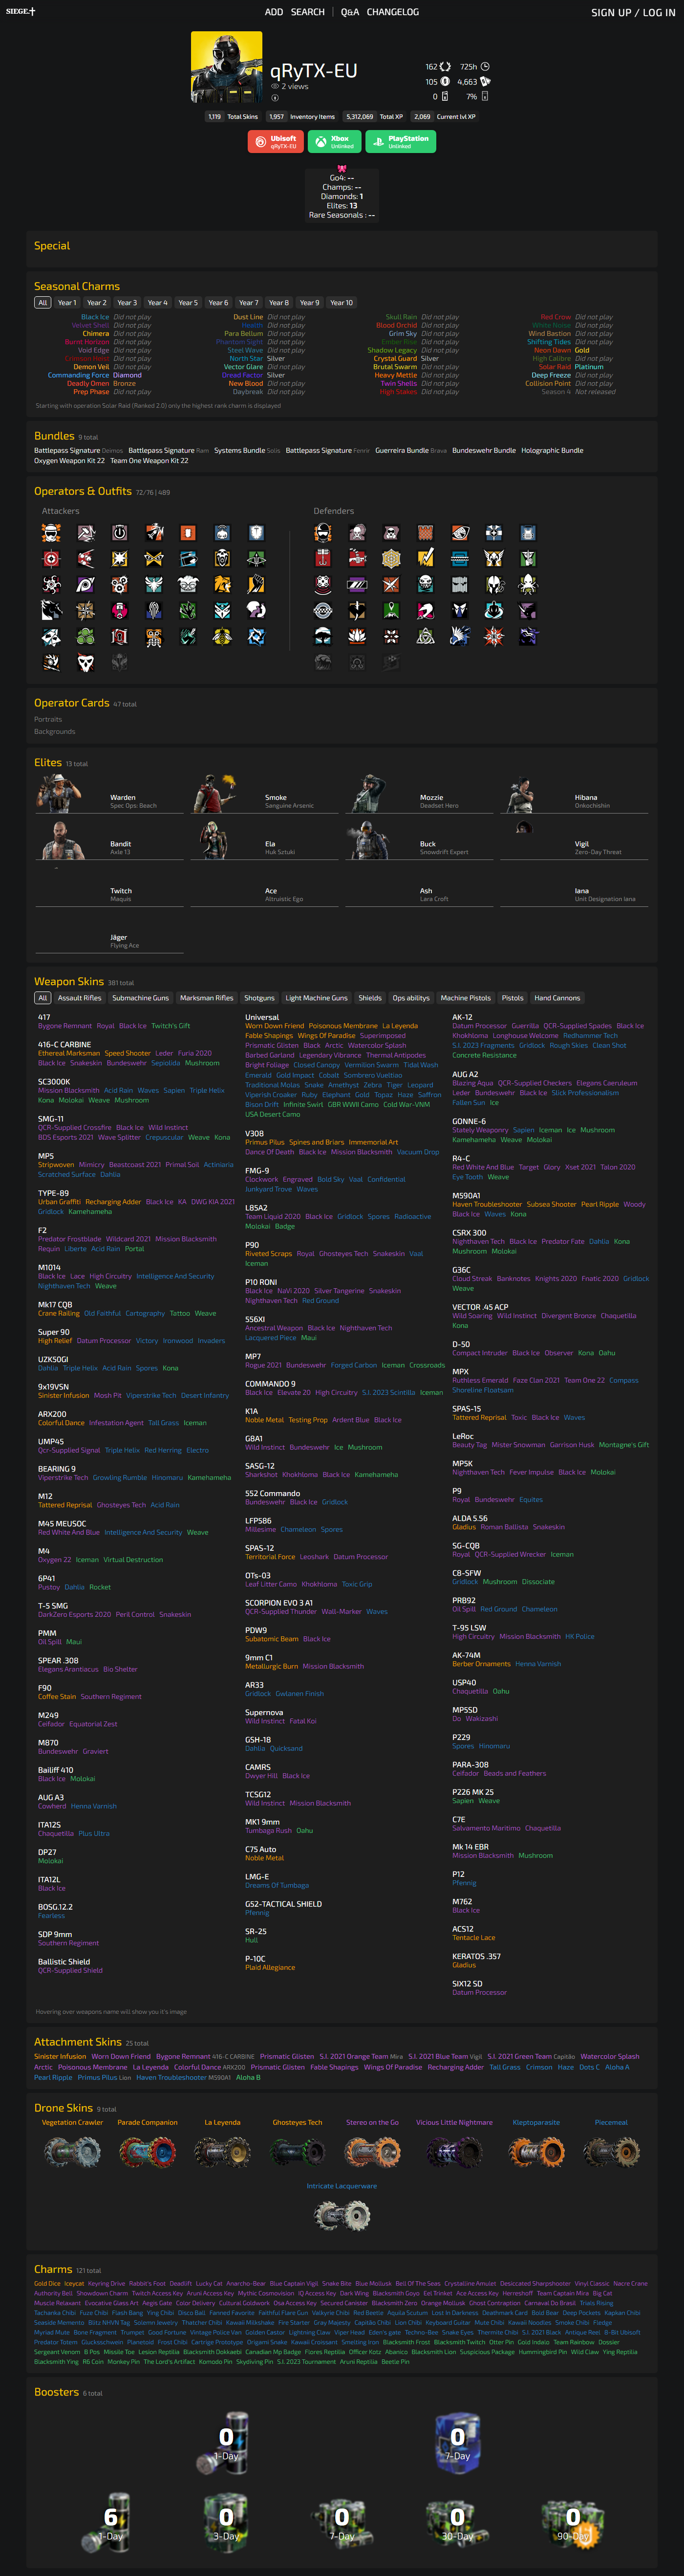Click the Holographic Bundle entry

click(x=552, y=451)
